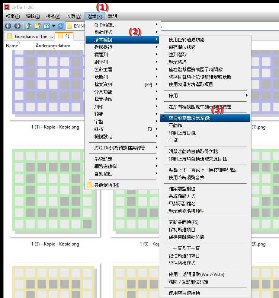Choose 其他選項(M) menu entry

122,185
